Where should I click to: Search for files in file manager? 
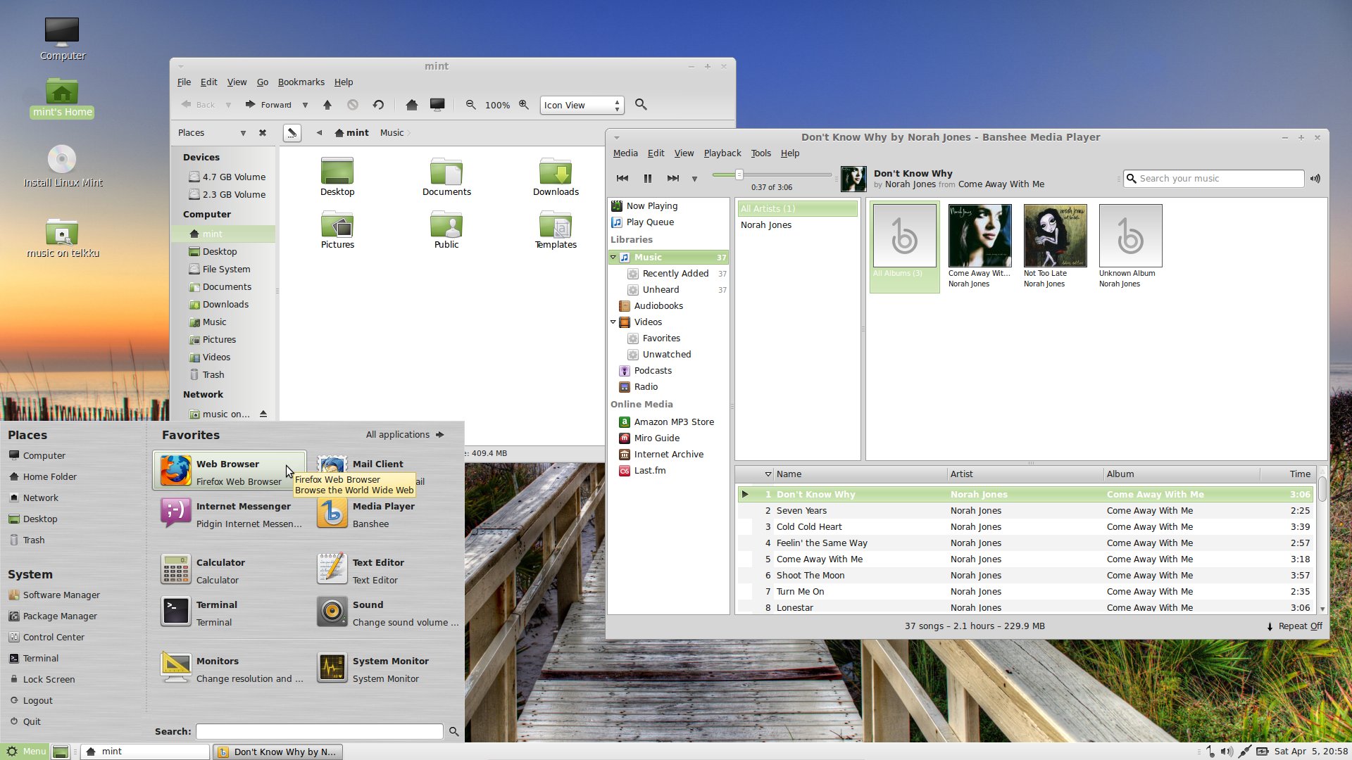[x=641, y=105]
